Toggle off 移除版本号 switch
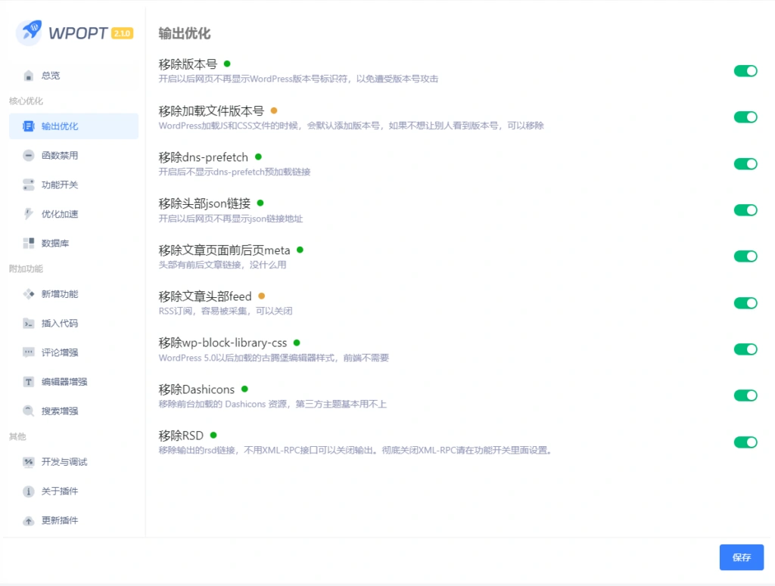775x586 pixels. [745, 71]
